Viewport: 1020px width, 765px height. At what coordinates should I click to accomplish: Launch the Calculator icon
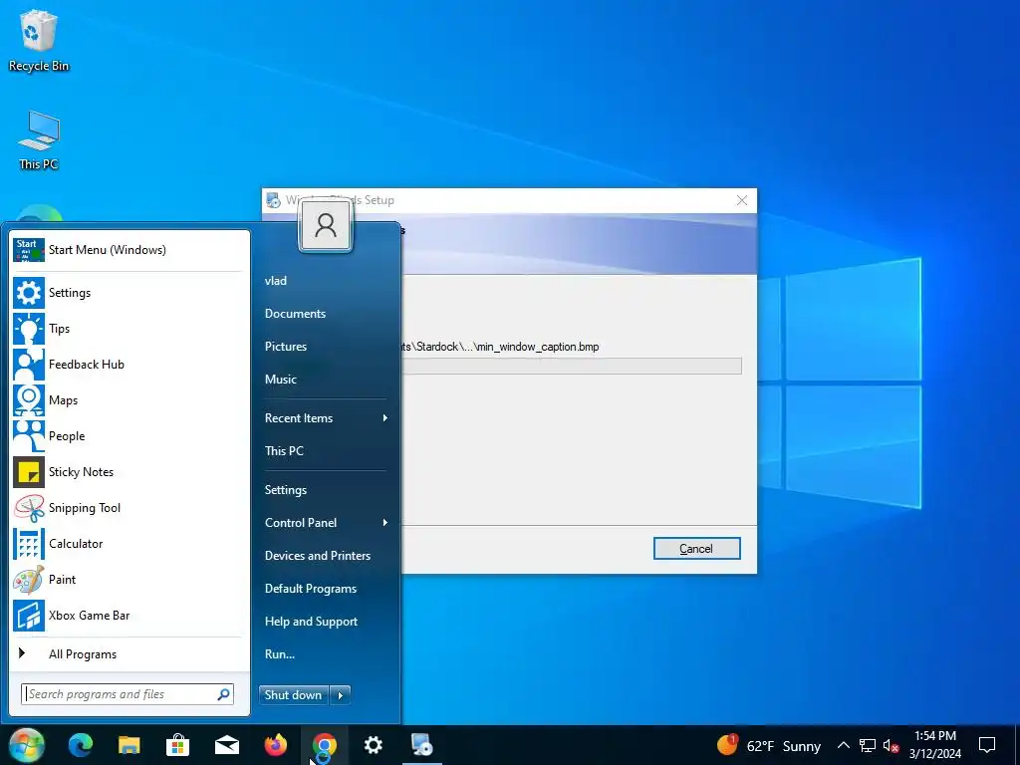[x=29, y=544]
